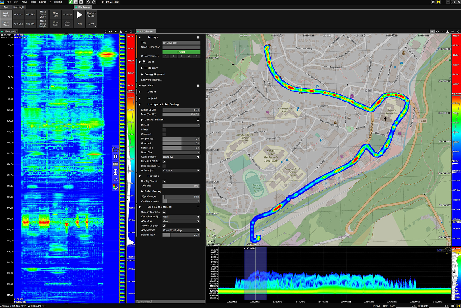Open the Color Scheme Rainbow dropdown
The width and height of the screenshot is (461, 308).
click(x=181, y=157)
